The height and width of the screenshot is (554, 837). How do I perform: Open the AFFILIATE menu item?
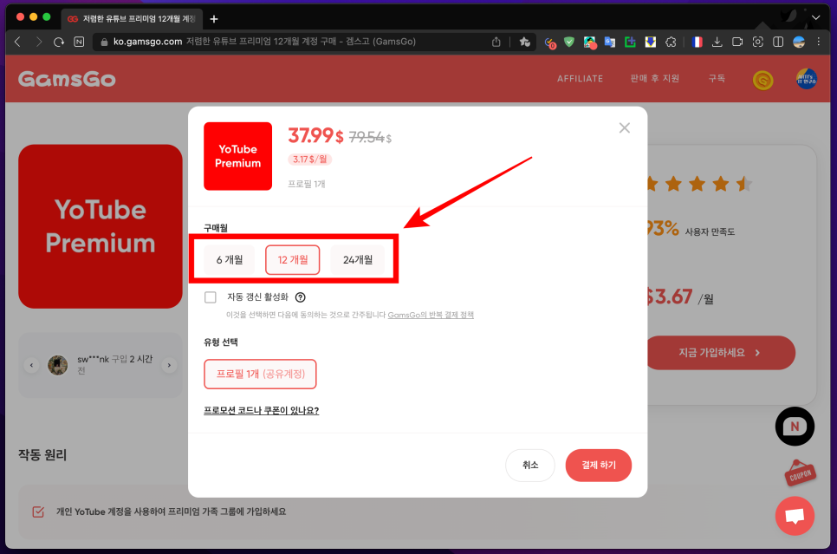[x=581, y=79]
